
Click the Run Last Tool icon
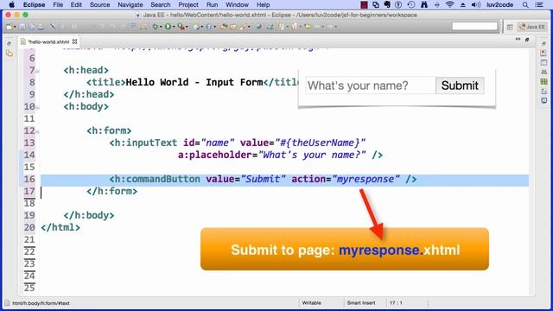[181, 27]
